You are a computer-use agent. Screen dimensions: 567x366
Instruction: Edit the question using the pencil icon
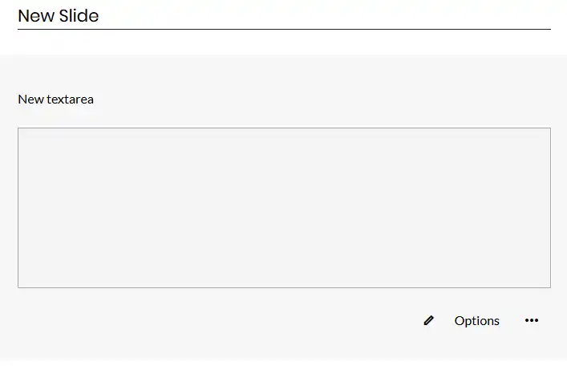tap(428, 320)
